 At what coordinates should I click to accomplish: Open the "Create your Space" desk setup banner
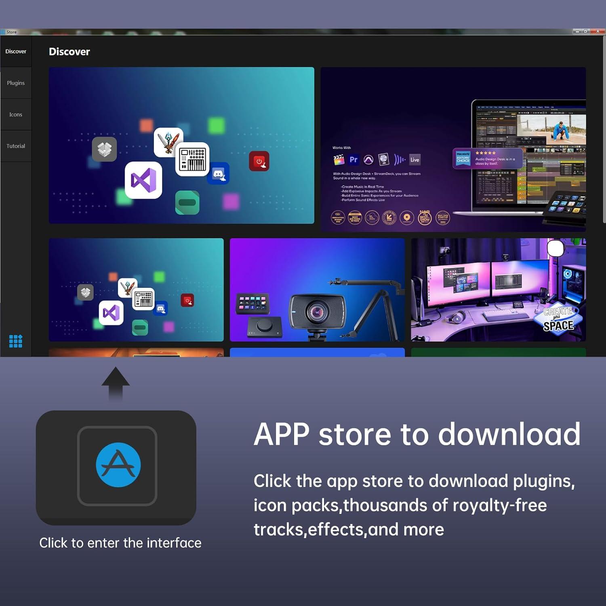click(x=498, y=290)
